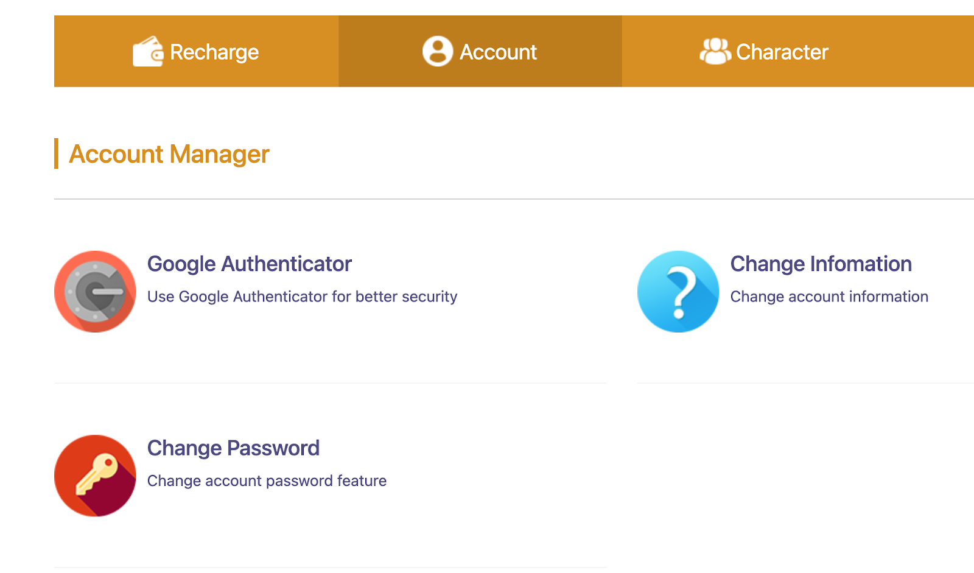Click the divider line under Account Manager
Screen dimensions: 974x573
(487, 199)
